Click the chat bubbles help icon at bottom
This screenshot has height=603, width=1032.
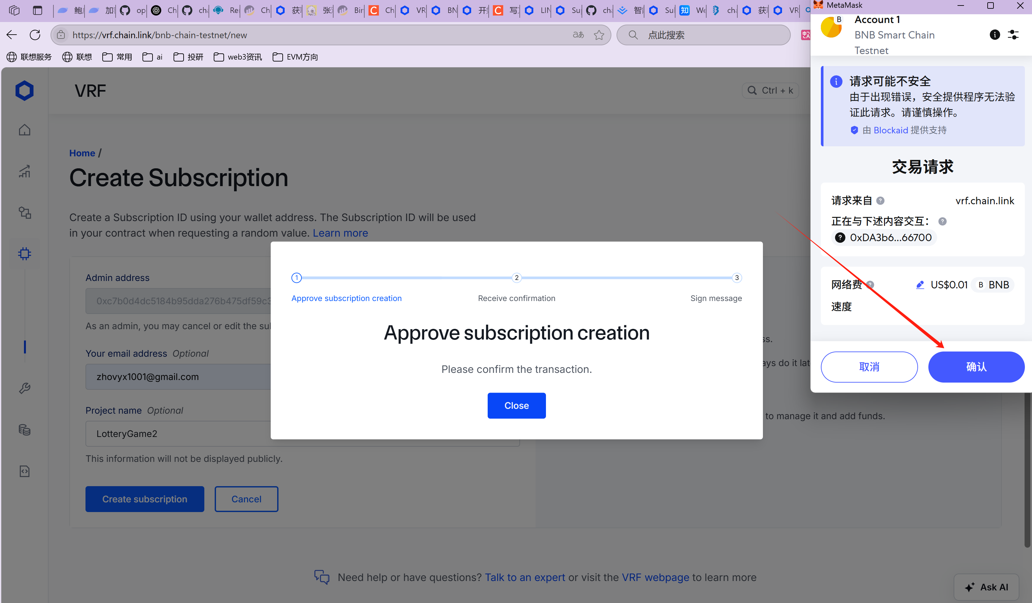(322, 577)
